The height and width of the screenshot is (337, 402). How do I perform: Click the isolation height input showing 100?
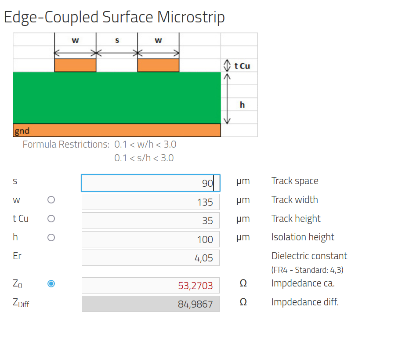pos(150,239)
